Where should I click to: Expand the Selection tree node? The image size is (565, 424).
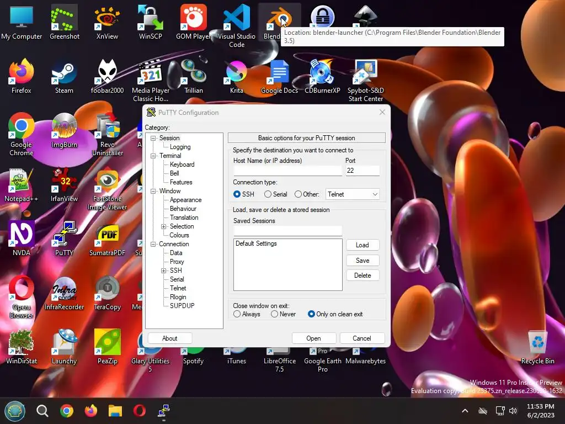tap(163, 226)
